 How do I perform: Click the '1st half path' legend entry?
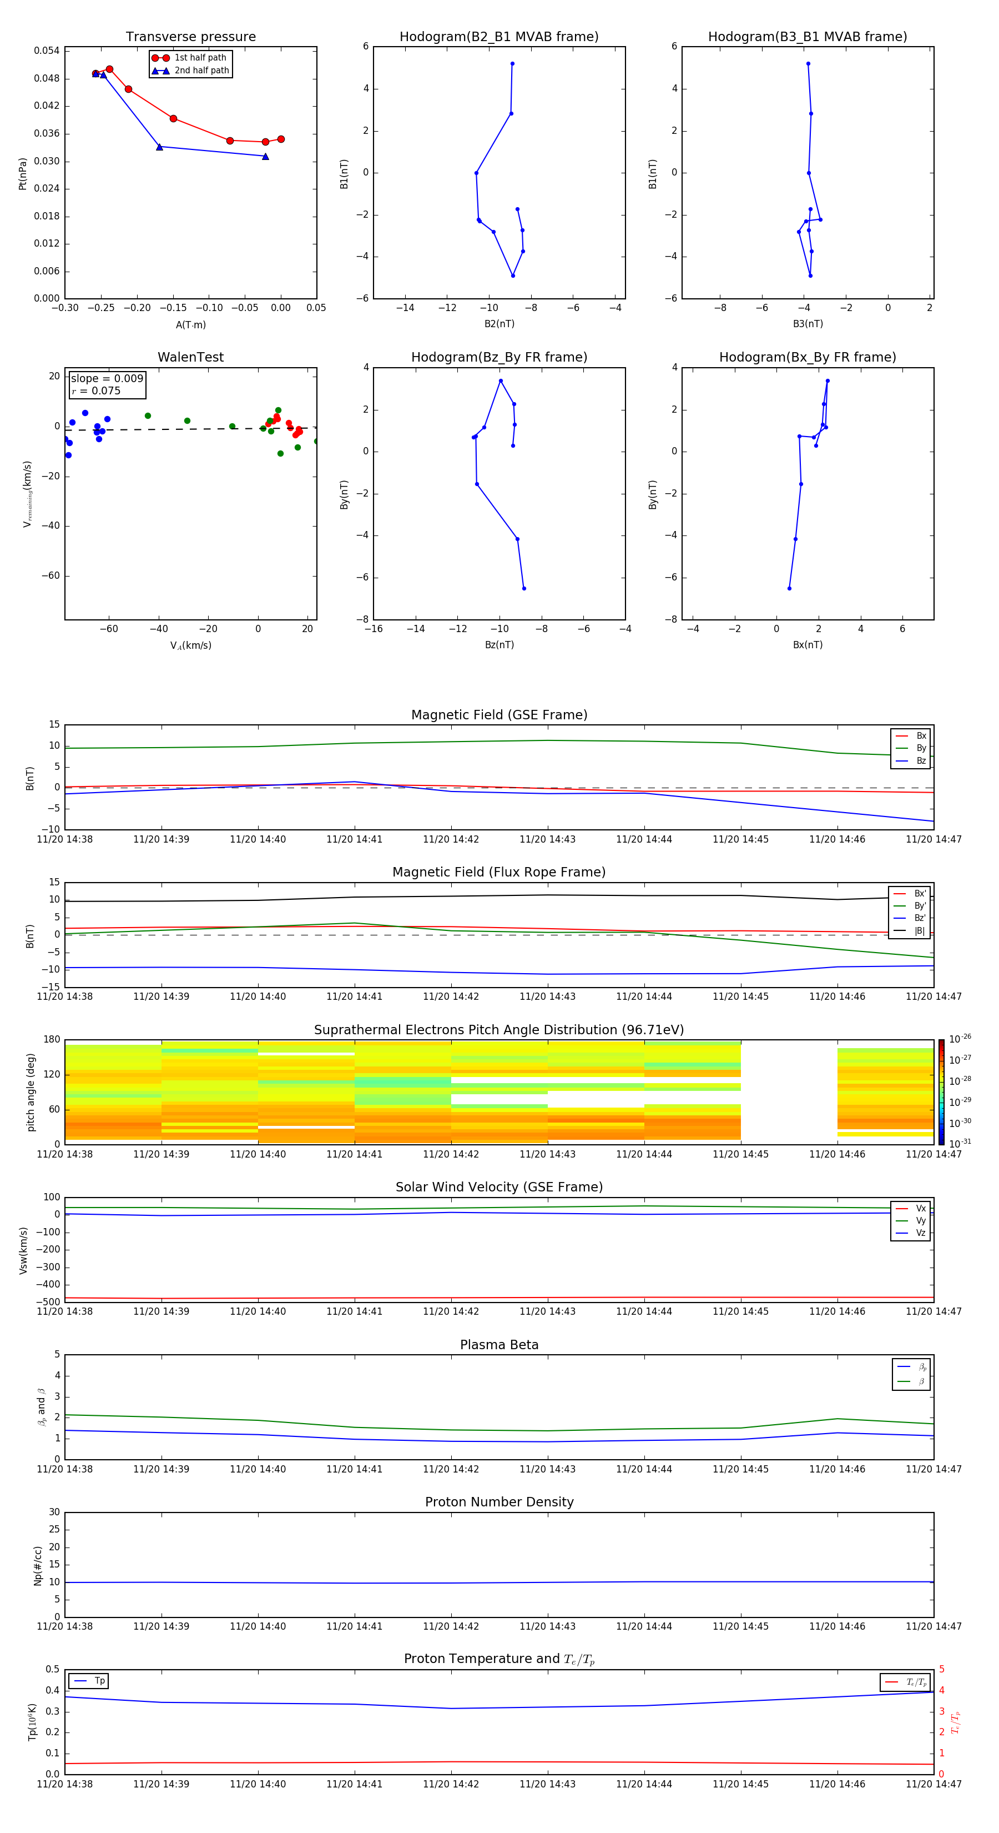pos(190,58)
